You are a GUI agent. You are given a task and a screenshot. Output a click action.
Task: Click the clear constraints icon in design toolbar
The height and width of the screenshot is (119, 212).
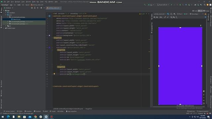(x=165, y=17)
